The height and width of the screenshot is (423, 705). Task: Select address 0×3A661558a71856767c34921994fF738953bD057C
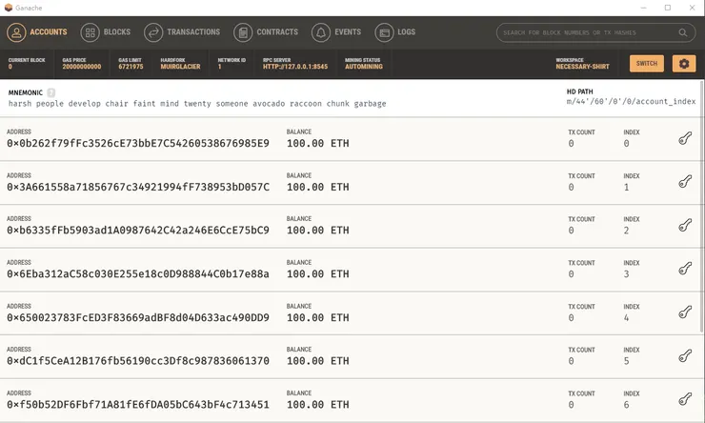pos(138,187)
